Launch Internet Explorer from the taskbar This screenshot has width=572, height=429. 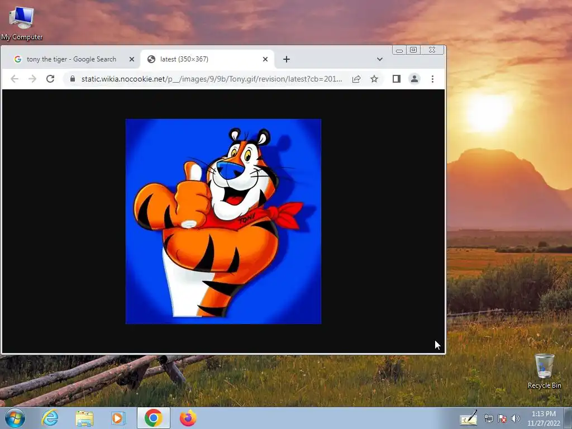click(50, 418)
